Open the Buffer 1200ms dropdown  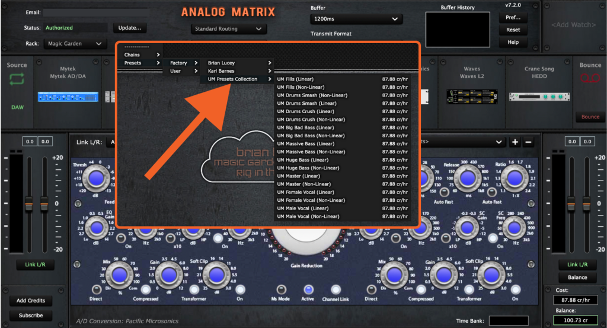(x=356, y=19)
